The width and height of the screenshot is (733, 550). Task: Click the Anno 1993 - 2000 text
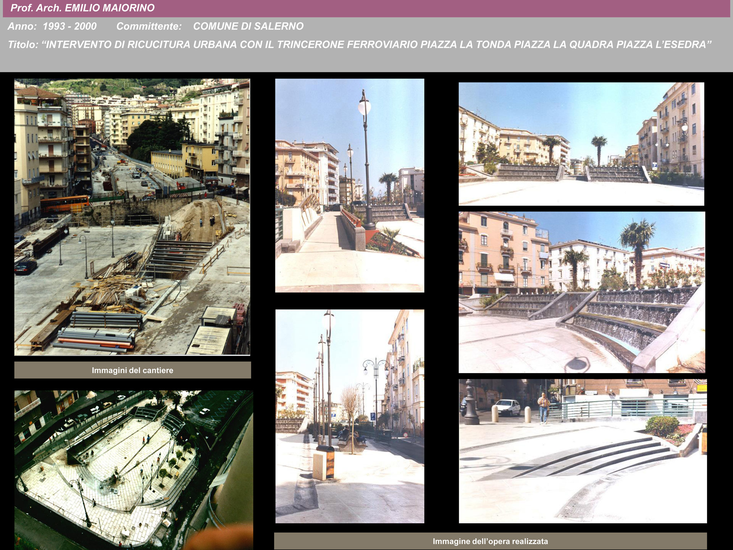pos(52,26)
